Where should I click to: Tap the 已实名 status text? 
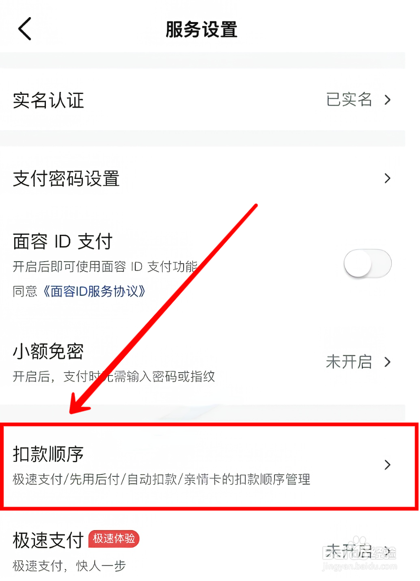click(349, 100)
